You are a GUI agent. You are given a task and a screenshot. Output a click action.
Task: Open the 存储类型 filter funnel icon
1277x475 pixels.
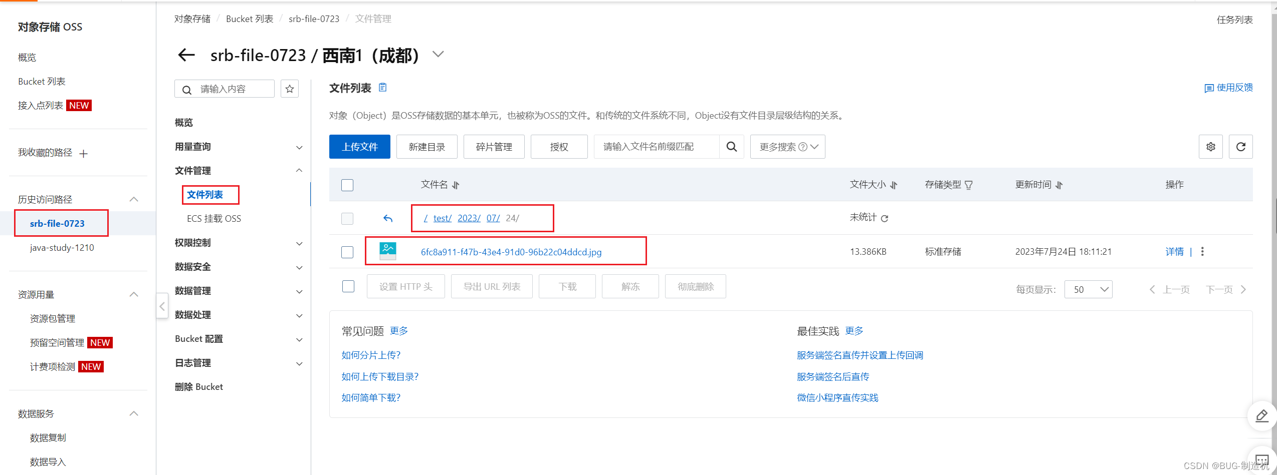[969, 185]
